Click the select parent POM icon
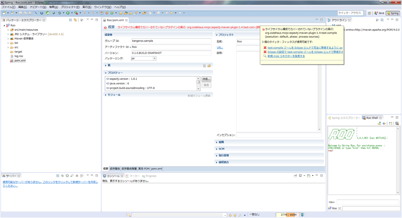The height and width of the screenshot is (218, 402). coord(204,66)
